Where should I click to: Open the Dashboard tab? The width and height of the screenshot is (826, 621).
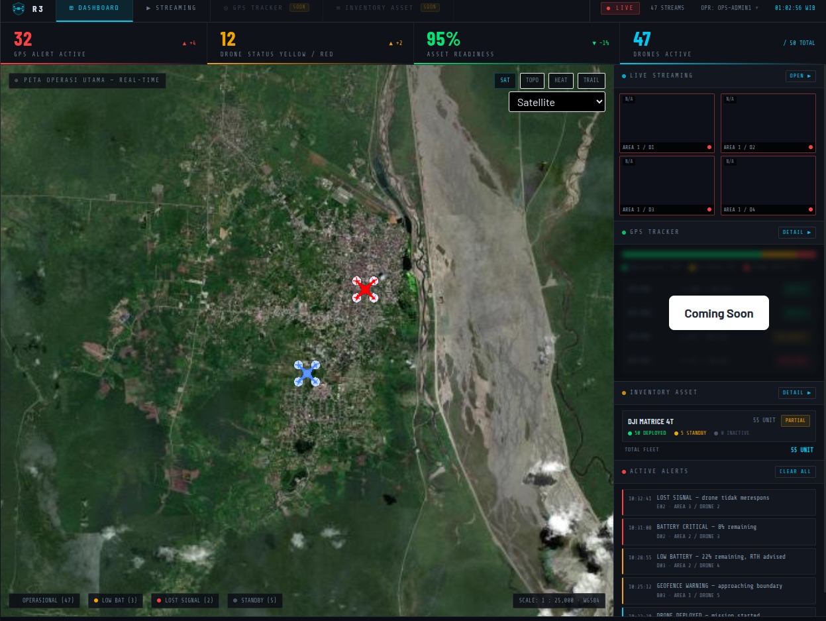click(94, 8)
